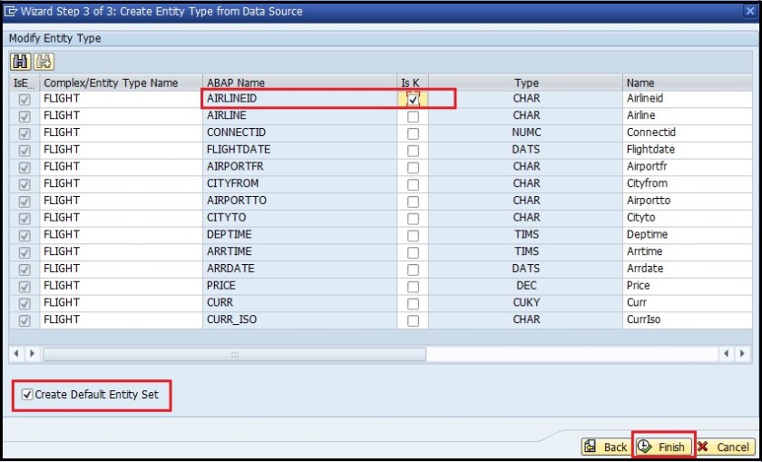Click the IsE column header
This screenshot has height=462, width=762.
[x=24, y=83]
